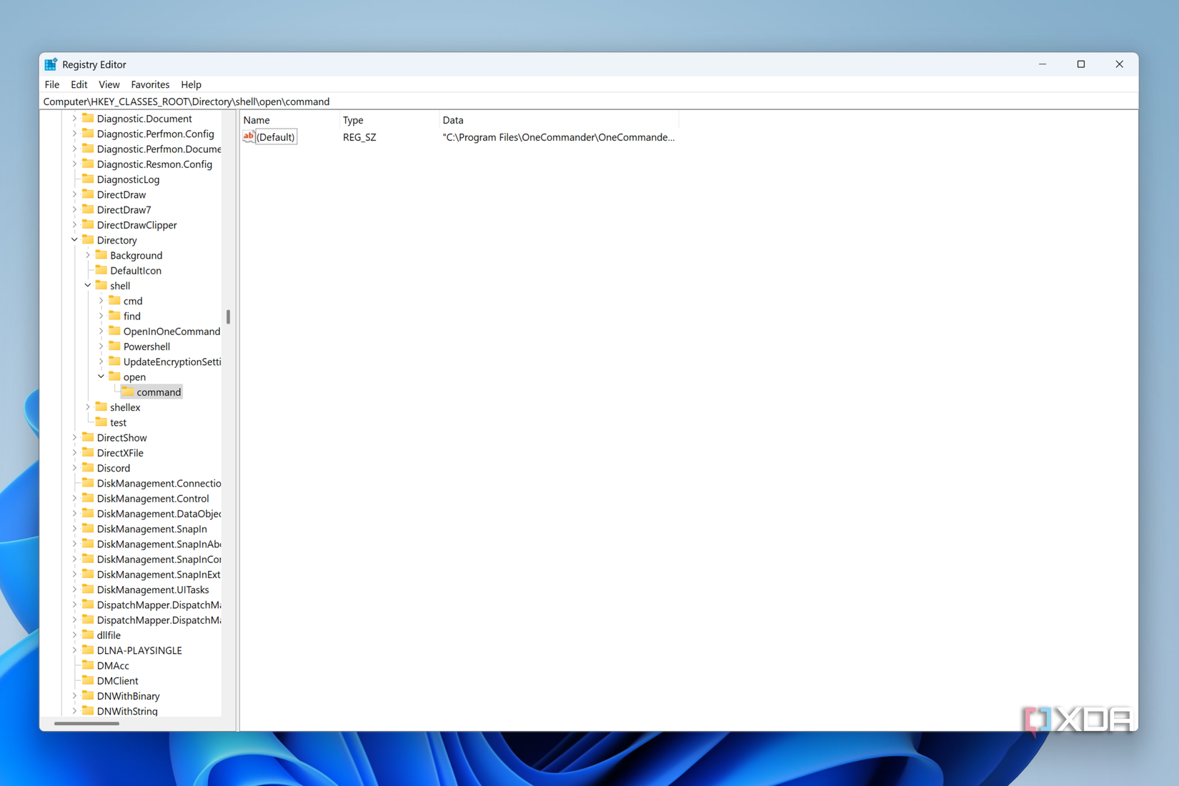Click the Registry Editor icon in the title bar

[x=50, y=64]
